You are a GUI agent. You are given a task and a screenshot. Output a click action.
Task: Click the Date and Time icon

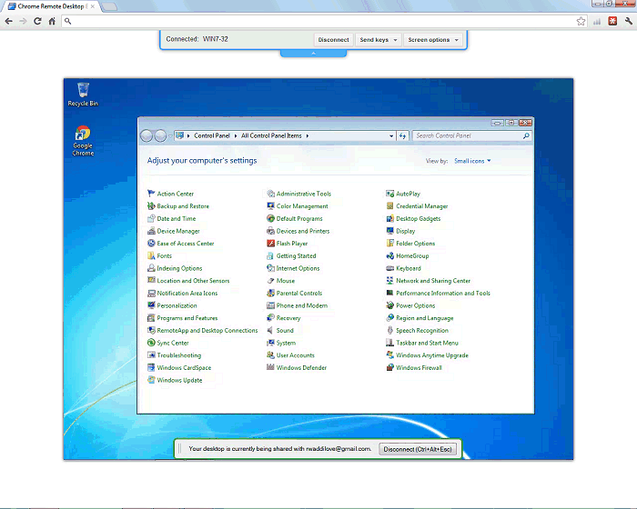tap(151, 218)
